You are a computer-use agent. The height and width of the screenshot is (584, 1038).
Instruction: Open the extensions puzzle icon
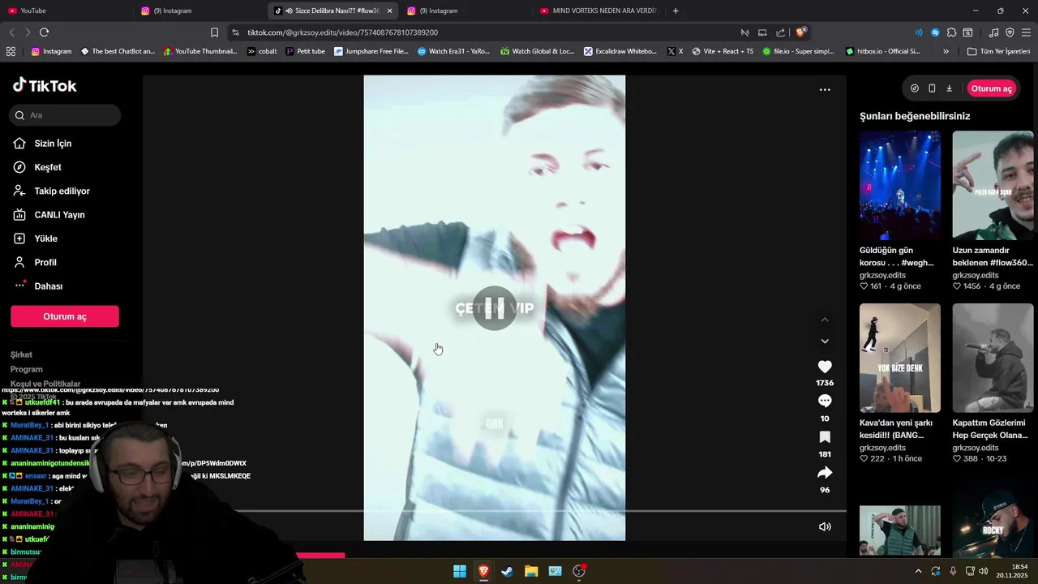click(x=951, y=32)
